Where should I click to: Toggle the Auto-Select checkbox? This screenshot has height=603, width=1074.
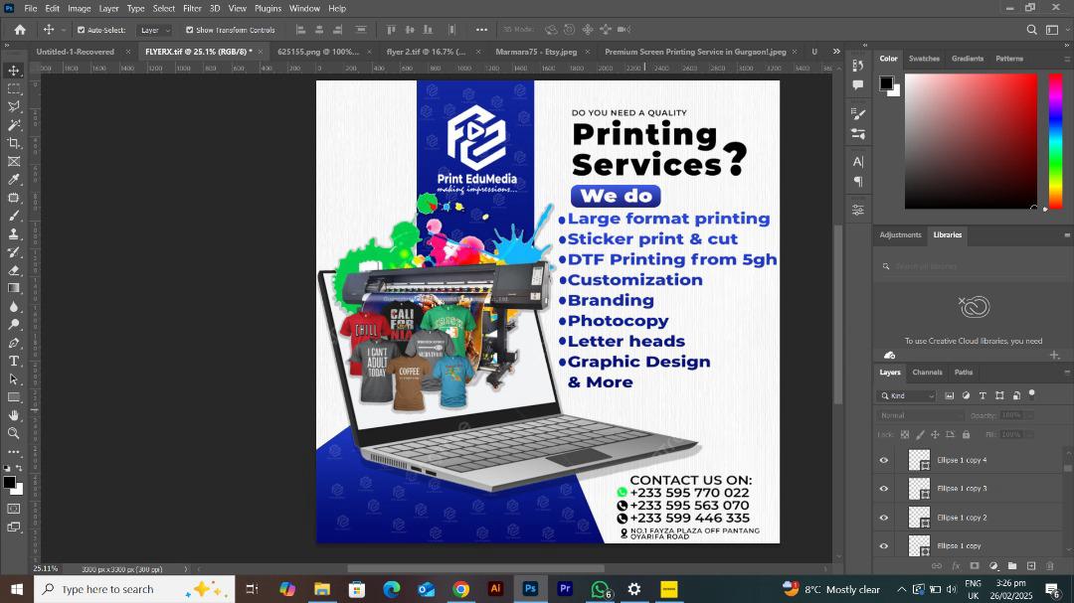pyautogui.click(x=81, y=30)
